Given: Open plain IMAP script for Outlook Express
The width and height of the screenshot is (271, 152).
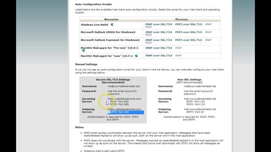Looking at the screenshot, I should click(x=208, y=40).
